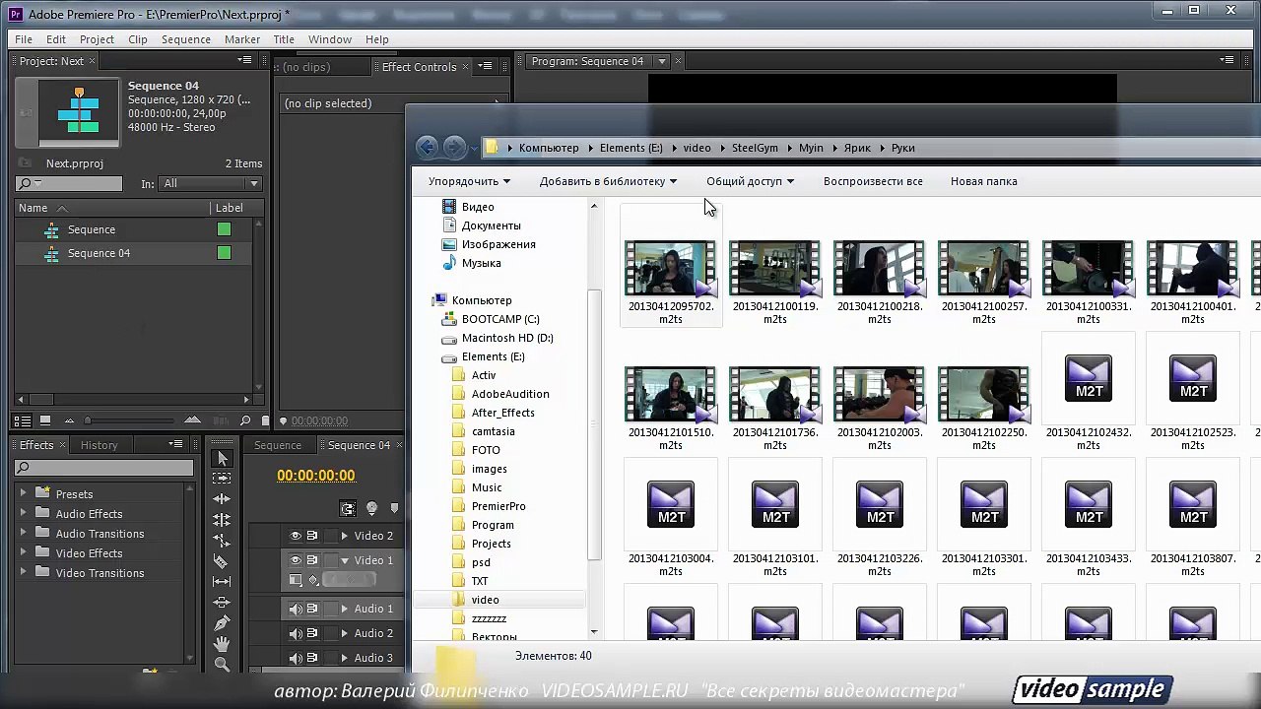Screen dimensions: 1261x709
Task: Switch Project panel to Icon View
Action: [45, 420]
